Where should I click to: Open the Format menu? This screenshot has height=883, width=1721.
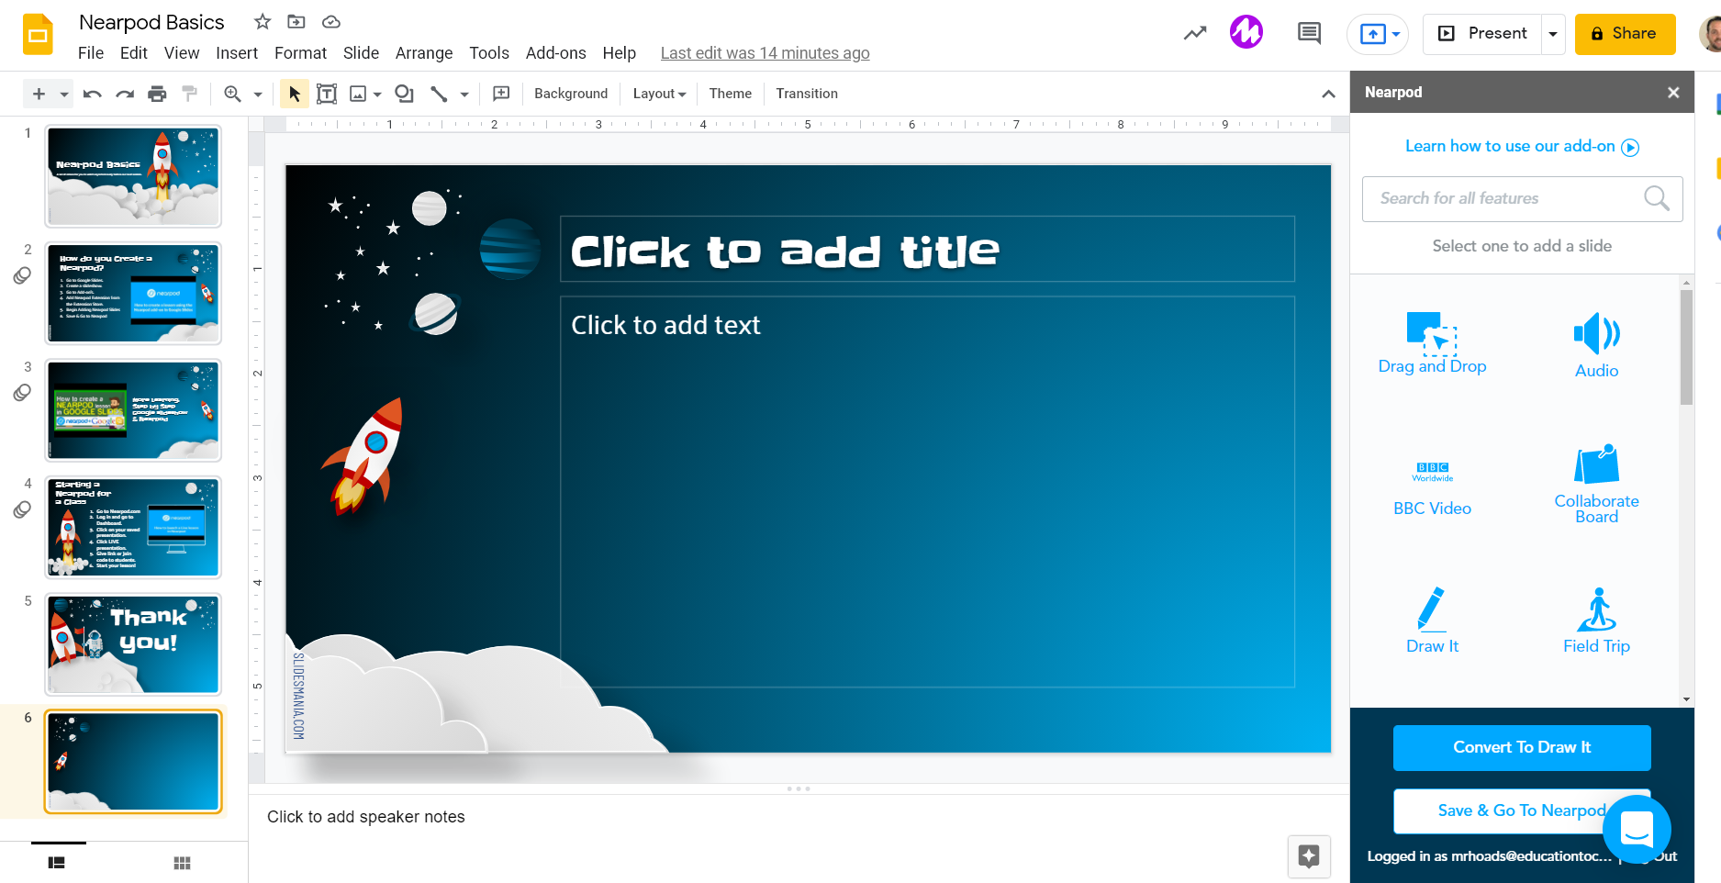[300, 53]
